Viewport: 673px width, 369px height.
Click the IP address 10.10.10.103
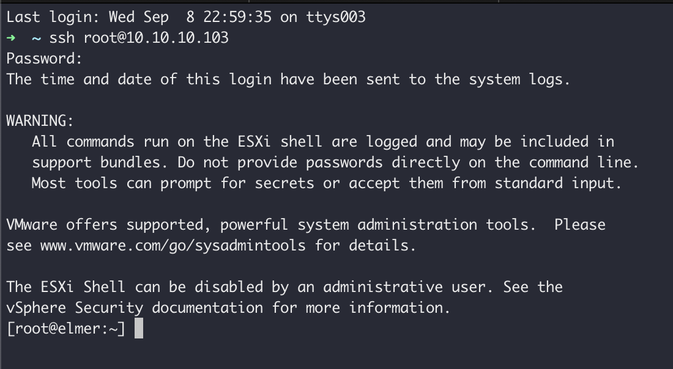177,38
